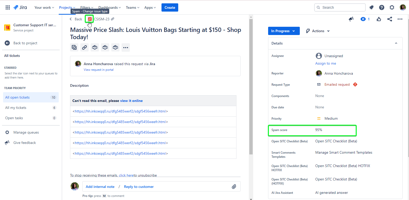Open the Teams menu
The image size is (409, 200).
click(132, 7)
